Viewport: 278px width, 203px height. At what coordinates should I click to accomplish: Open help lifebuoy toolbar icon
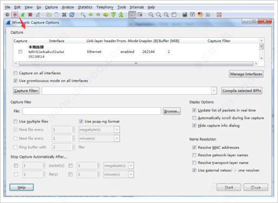pyautogui.click(x=219, y=15)
